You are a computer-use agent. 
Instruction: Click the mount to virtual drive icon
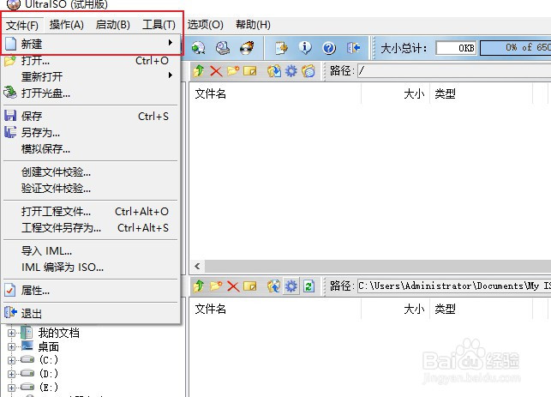click(x=199, y=48)
